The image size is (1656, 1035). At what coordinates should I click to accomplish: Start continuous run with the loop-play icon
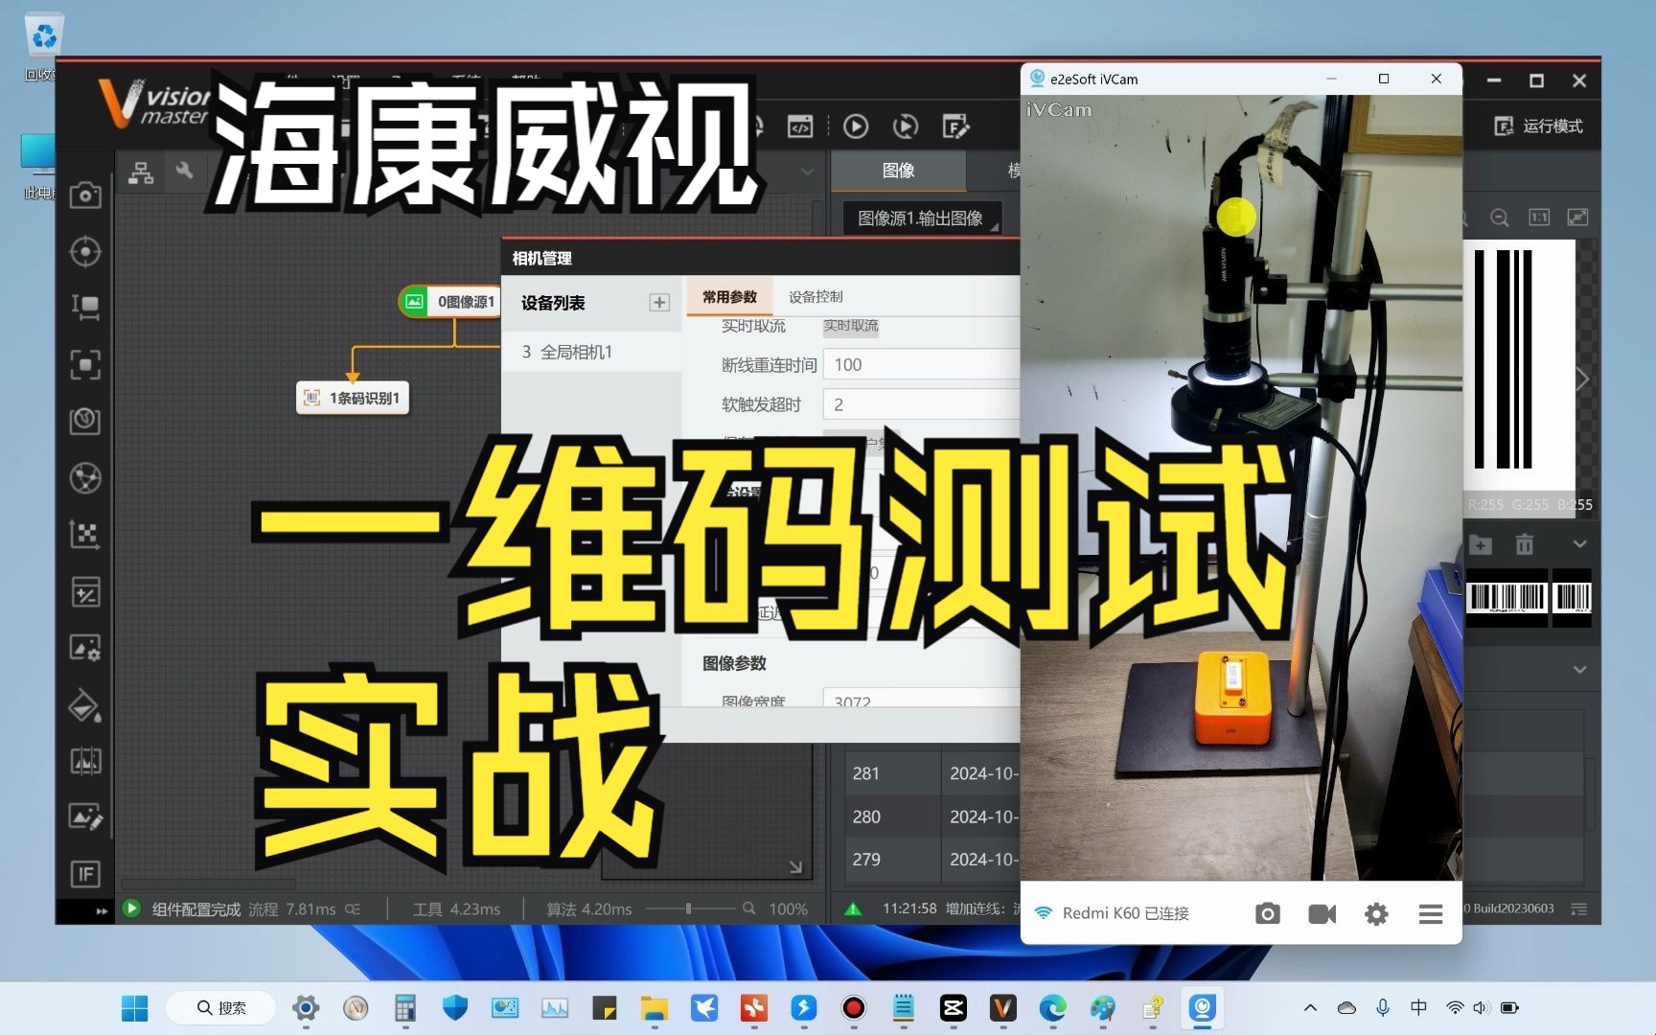[x=905, y=126]
